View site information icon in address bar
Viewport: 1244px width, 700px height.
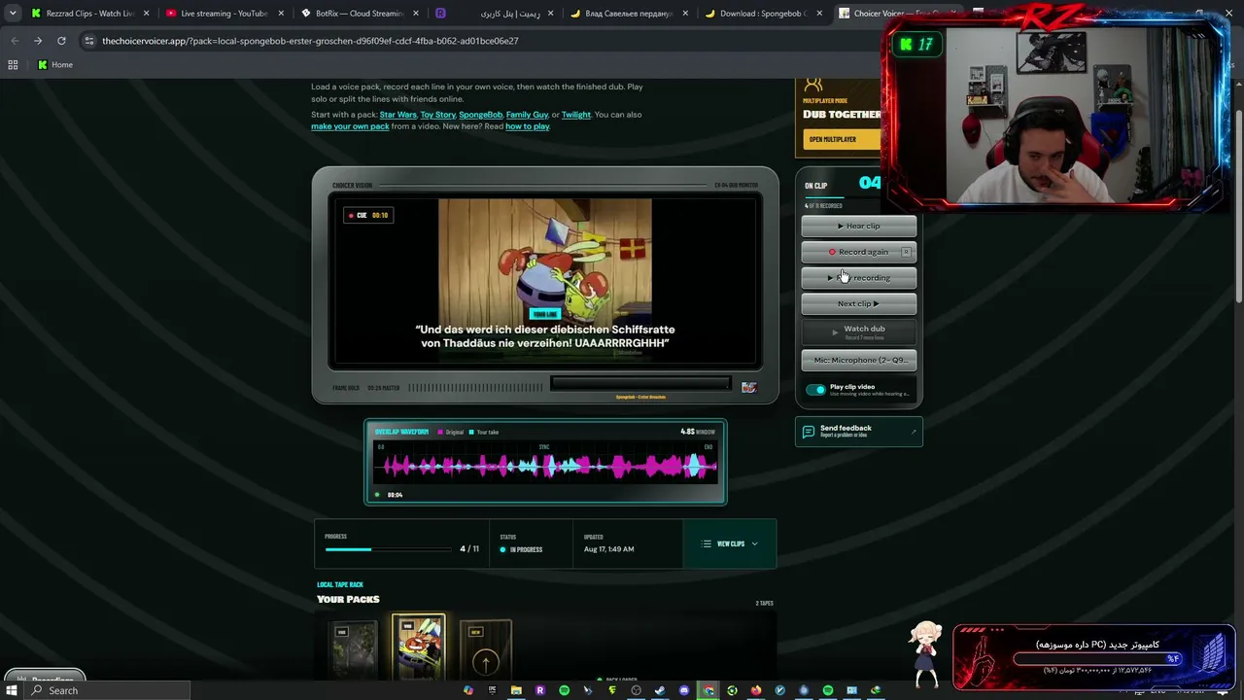(x=89, y=41)
